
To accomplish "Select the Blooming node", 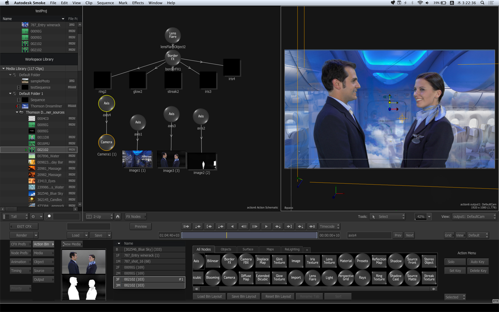I will 213,277.
